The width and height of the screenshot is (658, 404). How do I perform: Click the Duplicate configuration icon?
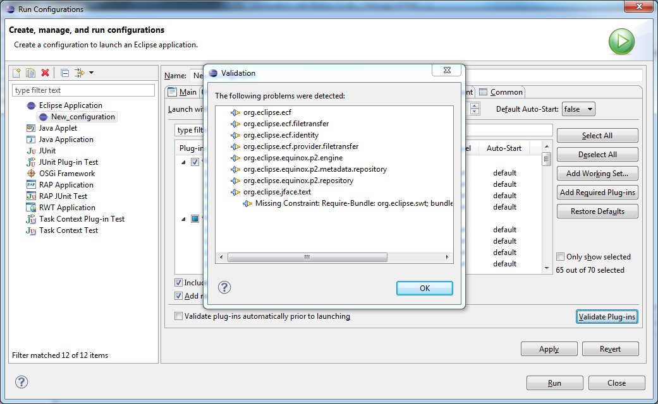click(30, 73)
